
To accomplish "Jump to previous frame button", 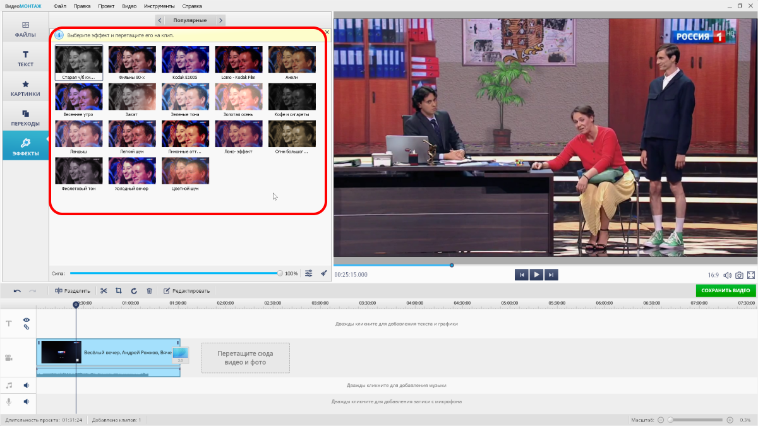I will pos(521,275).
